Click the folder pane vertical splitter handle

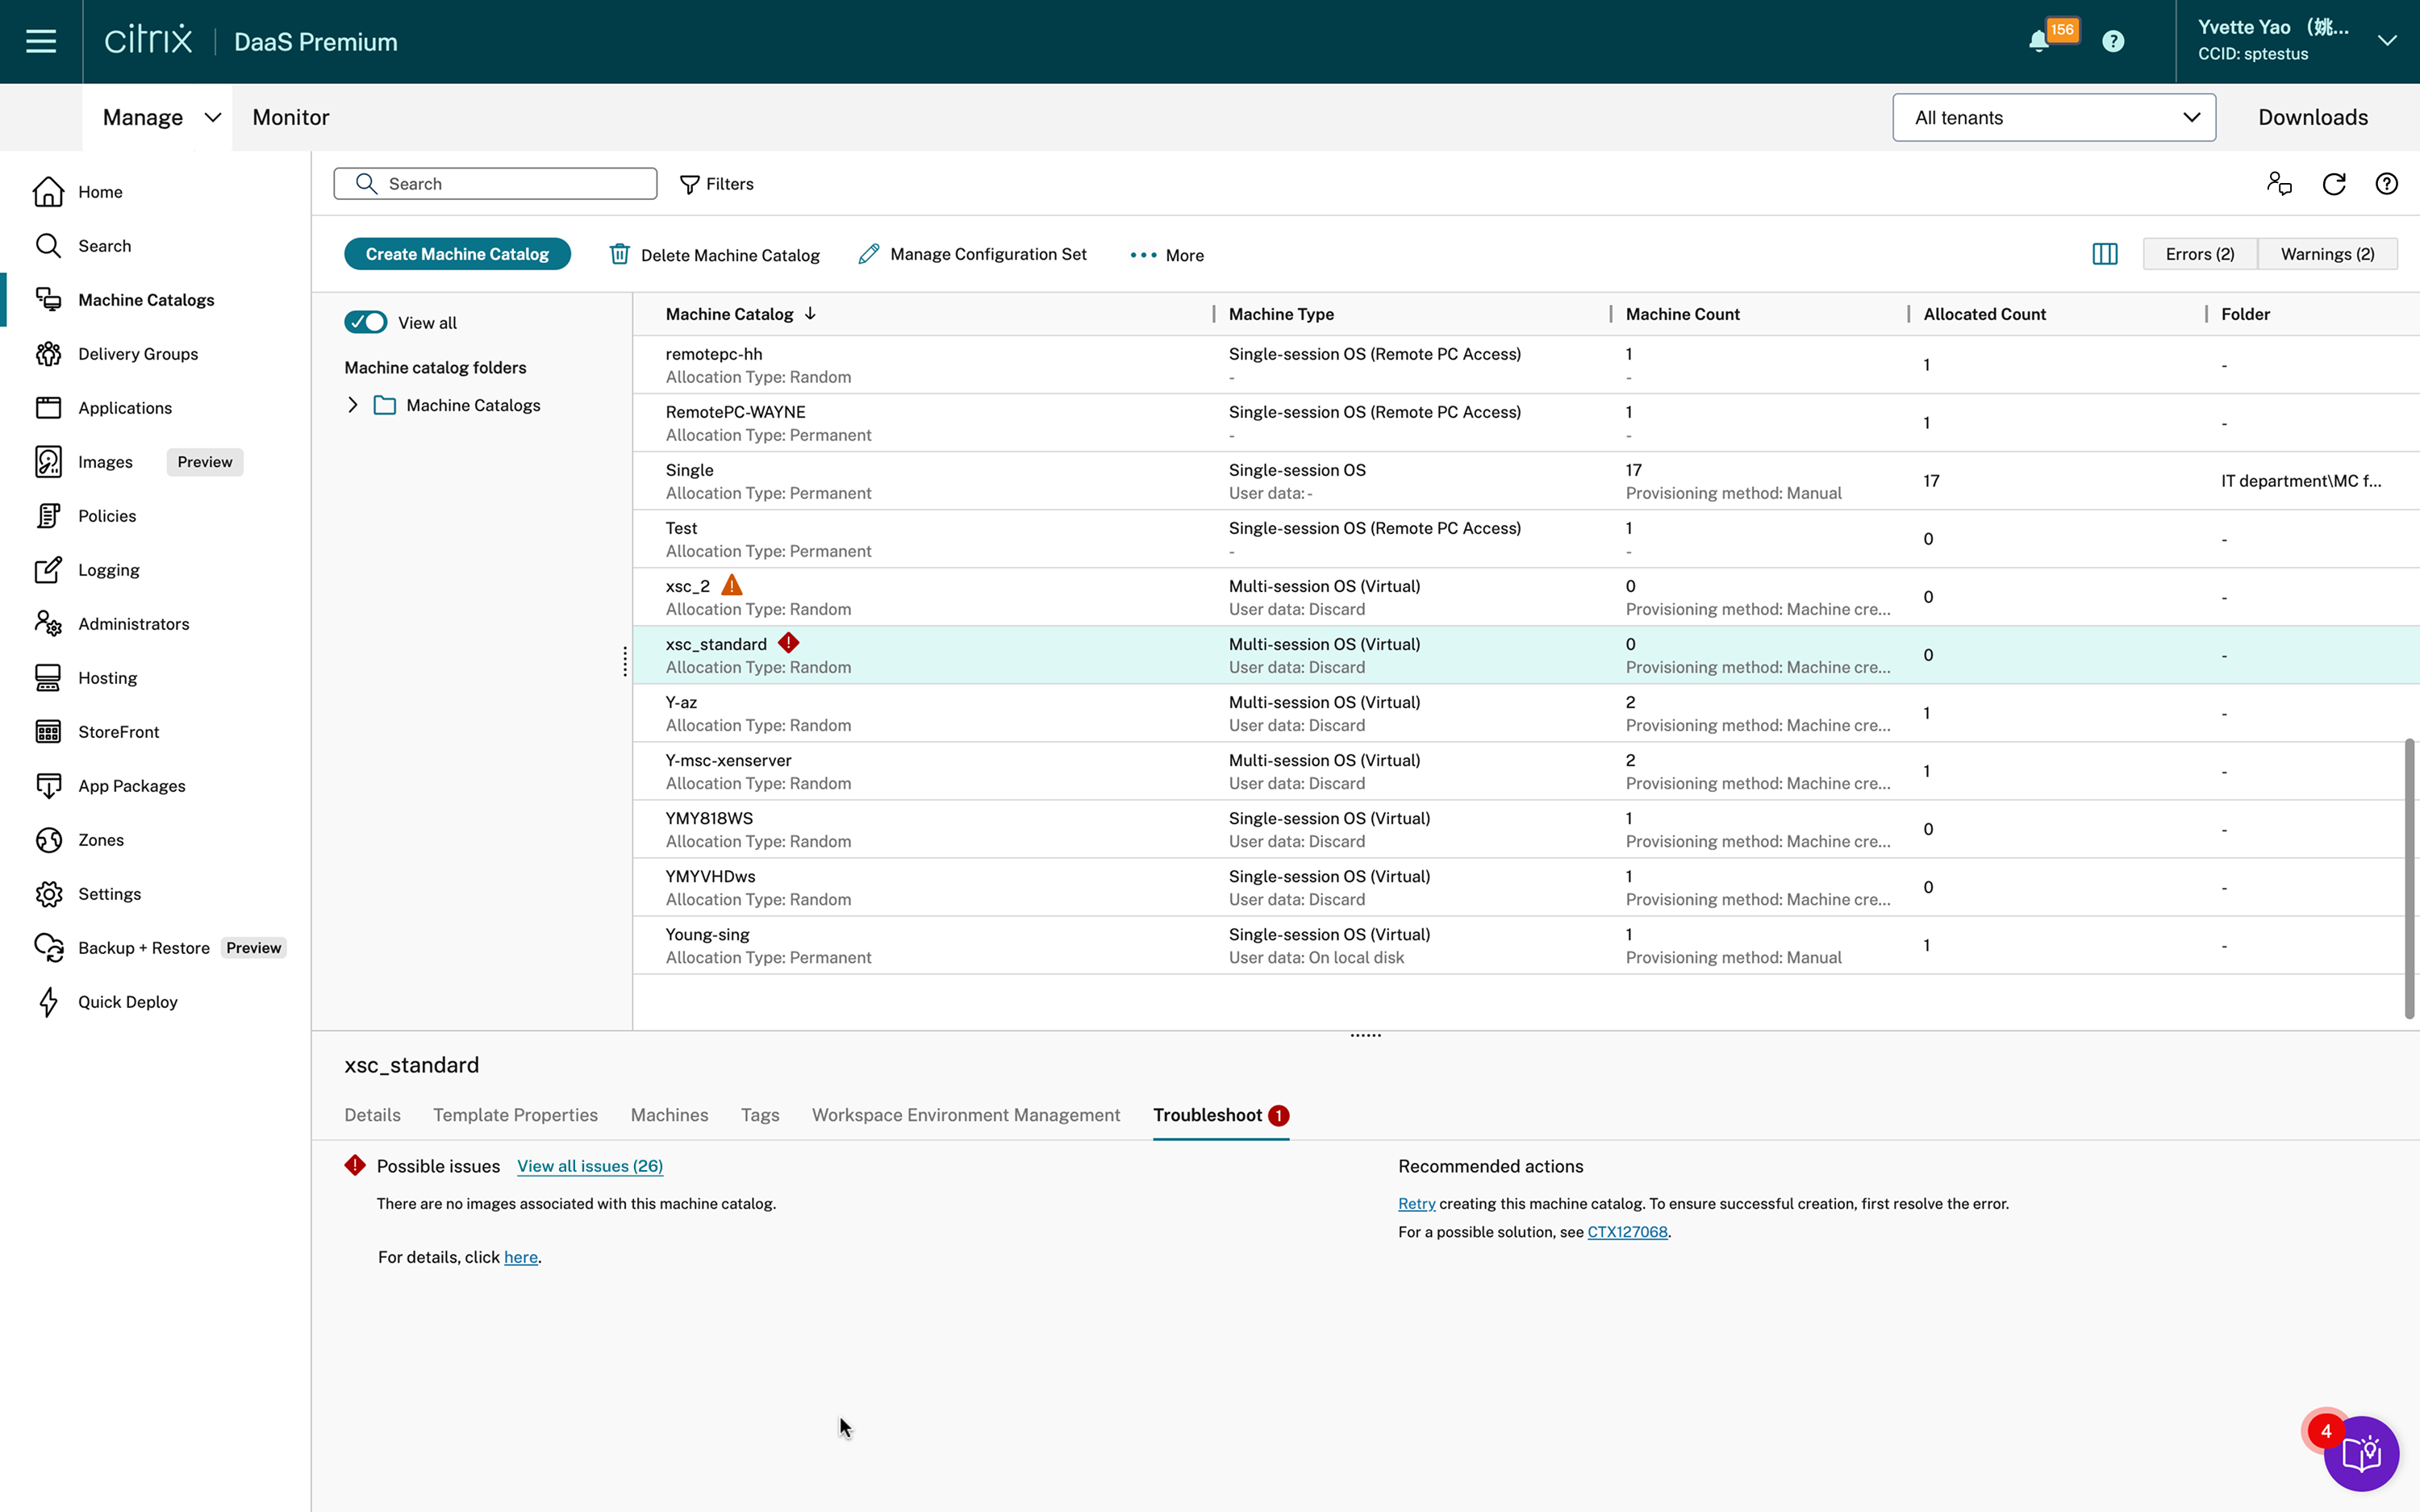click(625, 661)
